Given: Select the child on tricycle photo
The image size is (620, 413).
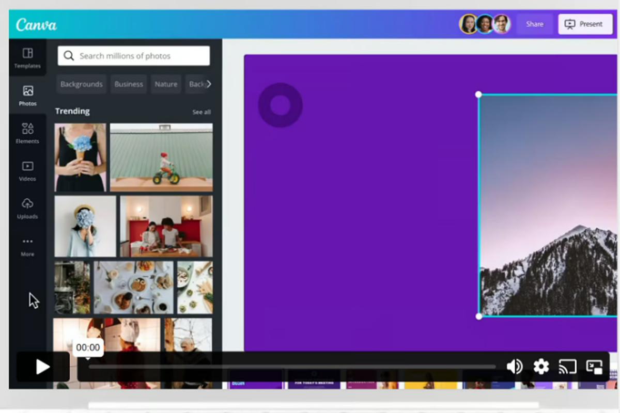Looking at the screenshot, I should (161, 157).
